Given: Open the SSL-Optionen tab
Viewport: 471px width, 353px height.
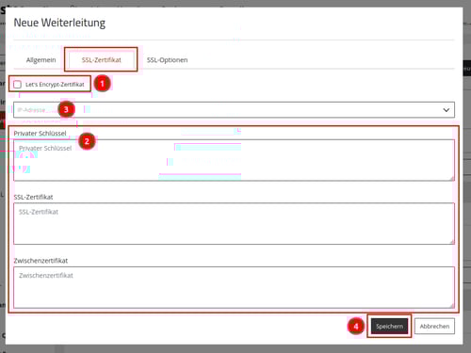Looking at the screenshot, I should click(x=167, y=60).
